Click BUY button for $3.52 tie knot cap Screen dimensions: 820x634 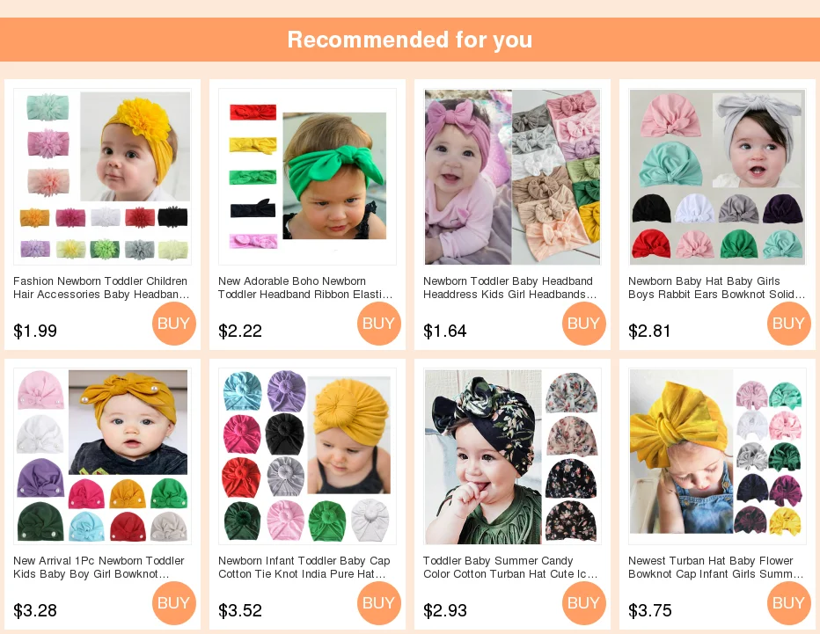pyautogui.click(x=378, y=602)
